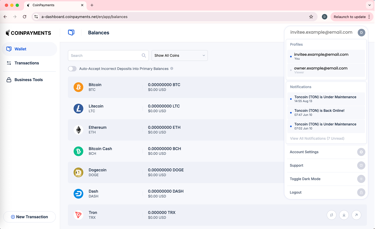This screenshot has height=229, width=375.
Task: Click into the coin Search field
Action: (x=105, y=55)
